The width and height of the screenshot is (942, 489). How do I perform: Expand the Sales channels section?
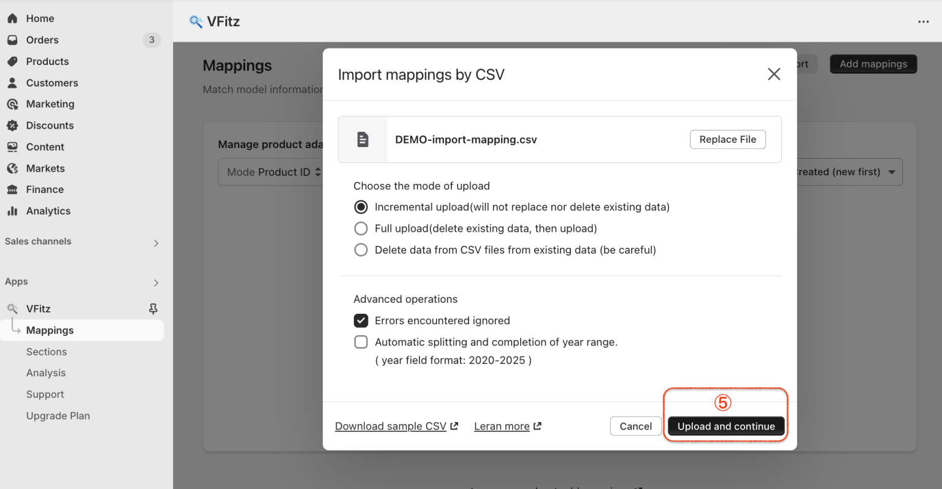[156, 241]
